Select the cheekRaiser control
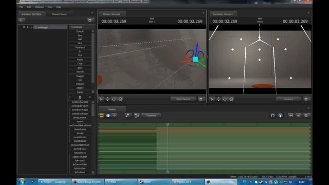The width and height of the screenshot is (329, 185). (x=80, y=129)
